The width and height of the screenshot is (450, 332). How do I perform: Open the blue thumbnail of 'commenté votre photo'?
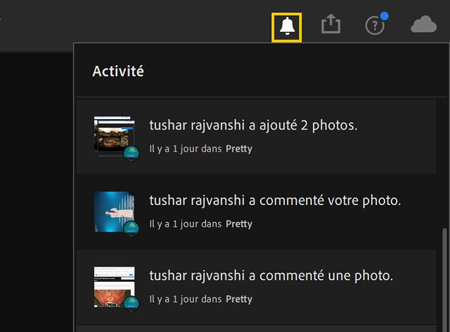(x=113, y=209)
